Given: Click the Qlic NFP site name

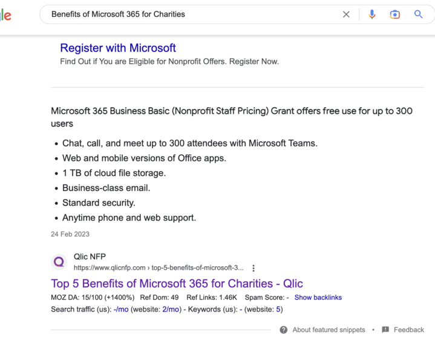Looking at the screenshot, I should pos(90,256).
